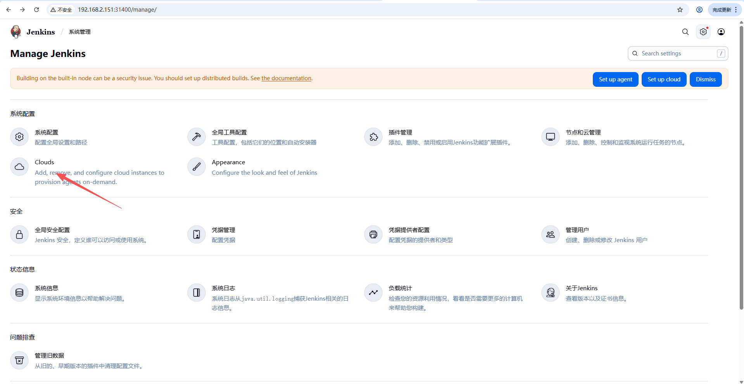Click the Set up cloud button
This screenshot has height=384, width=744.
pos(664,79)
